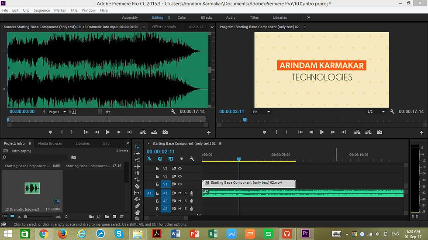Export frame from Program monitor
Screen dimensions: 428x240
(x=380, y=132)
